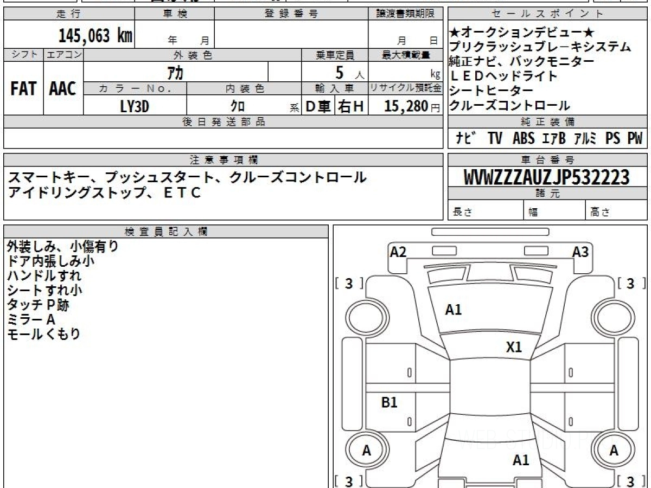This screenshot has height=488, width=651.
Task: Click the 幅 dimension cell
Action: 555,210
